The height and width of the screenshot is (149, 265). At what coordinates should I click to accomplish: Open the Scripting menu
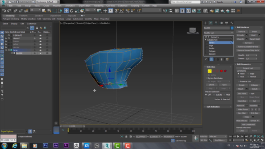click(x=135, y=6)
